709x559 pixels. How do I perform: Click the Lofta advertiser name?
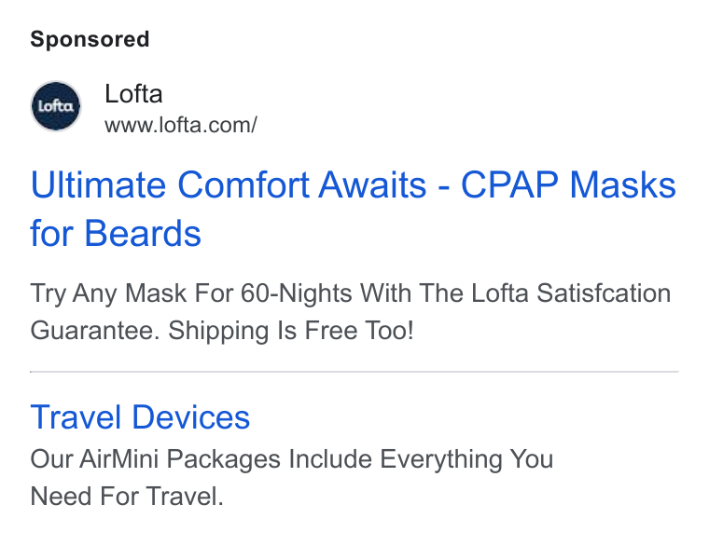133,94
